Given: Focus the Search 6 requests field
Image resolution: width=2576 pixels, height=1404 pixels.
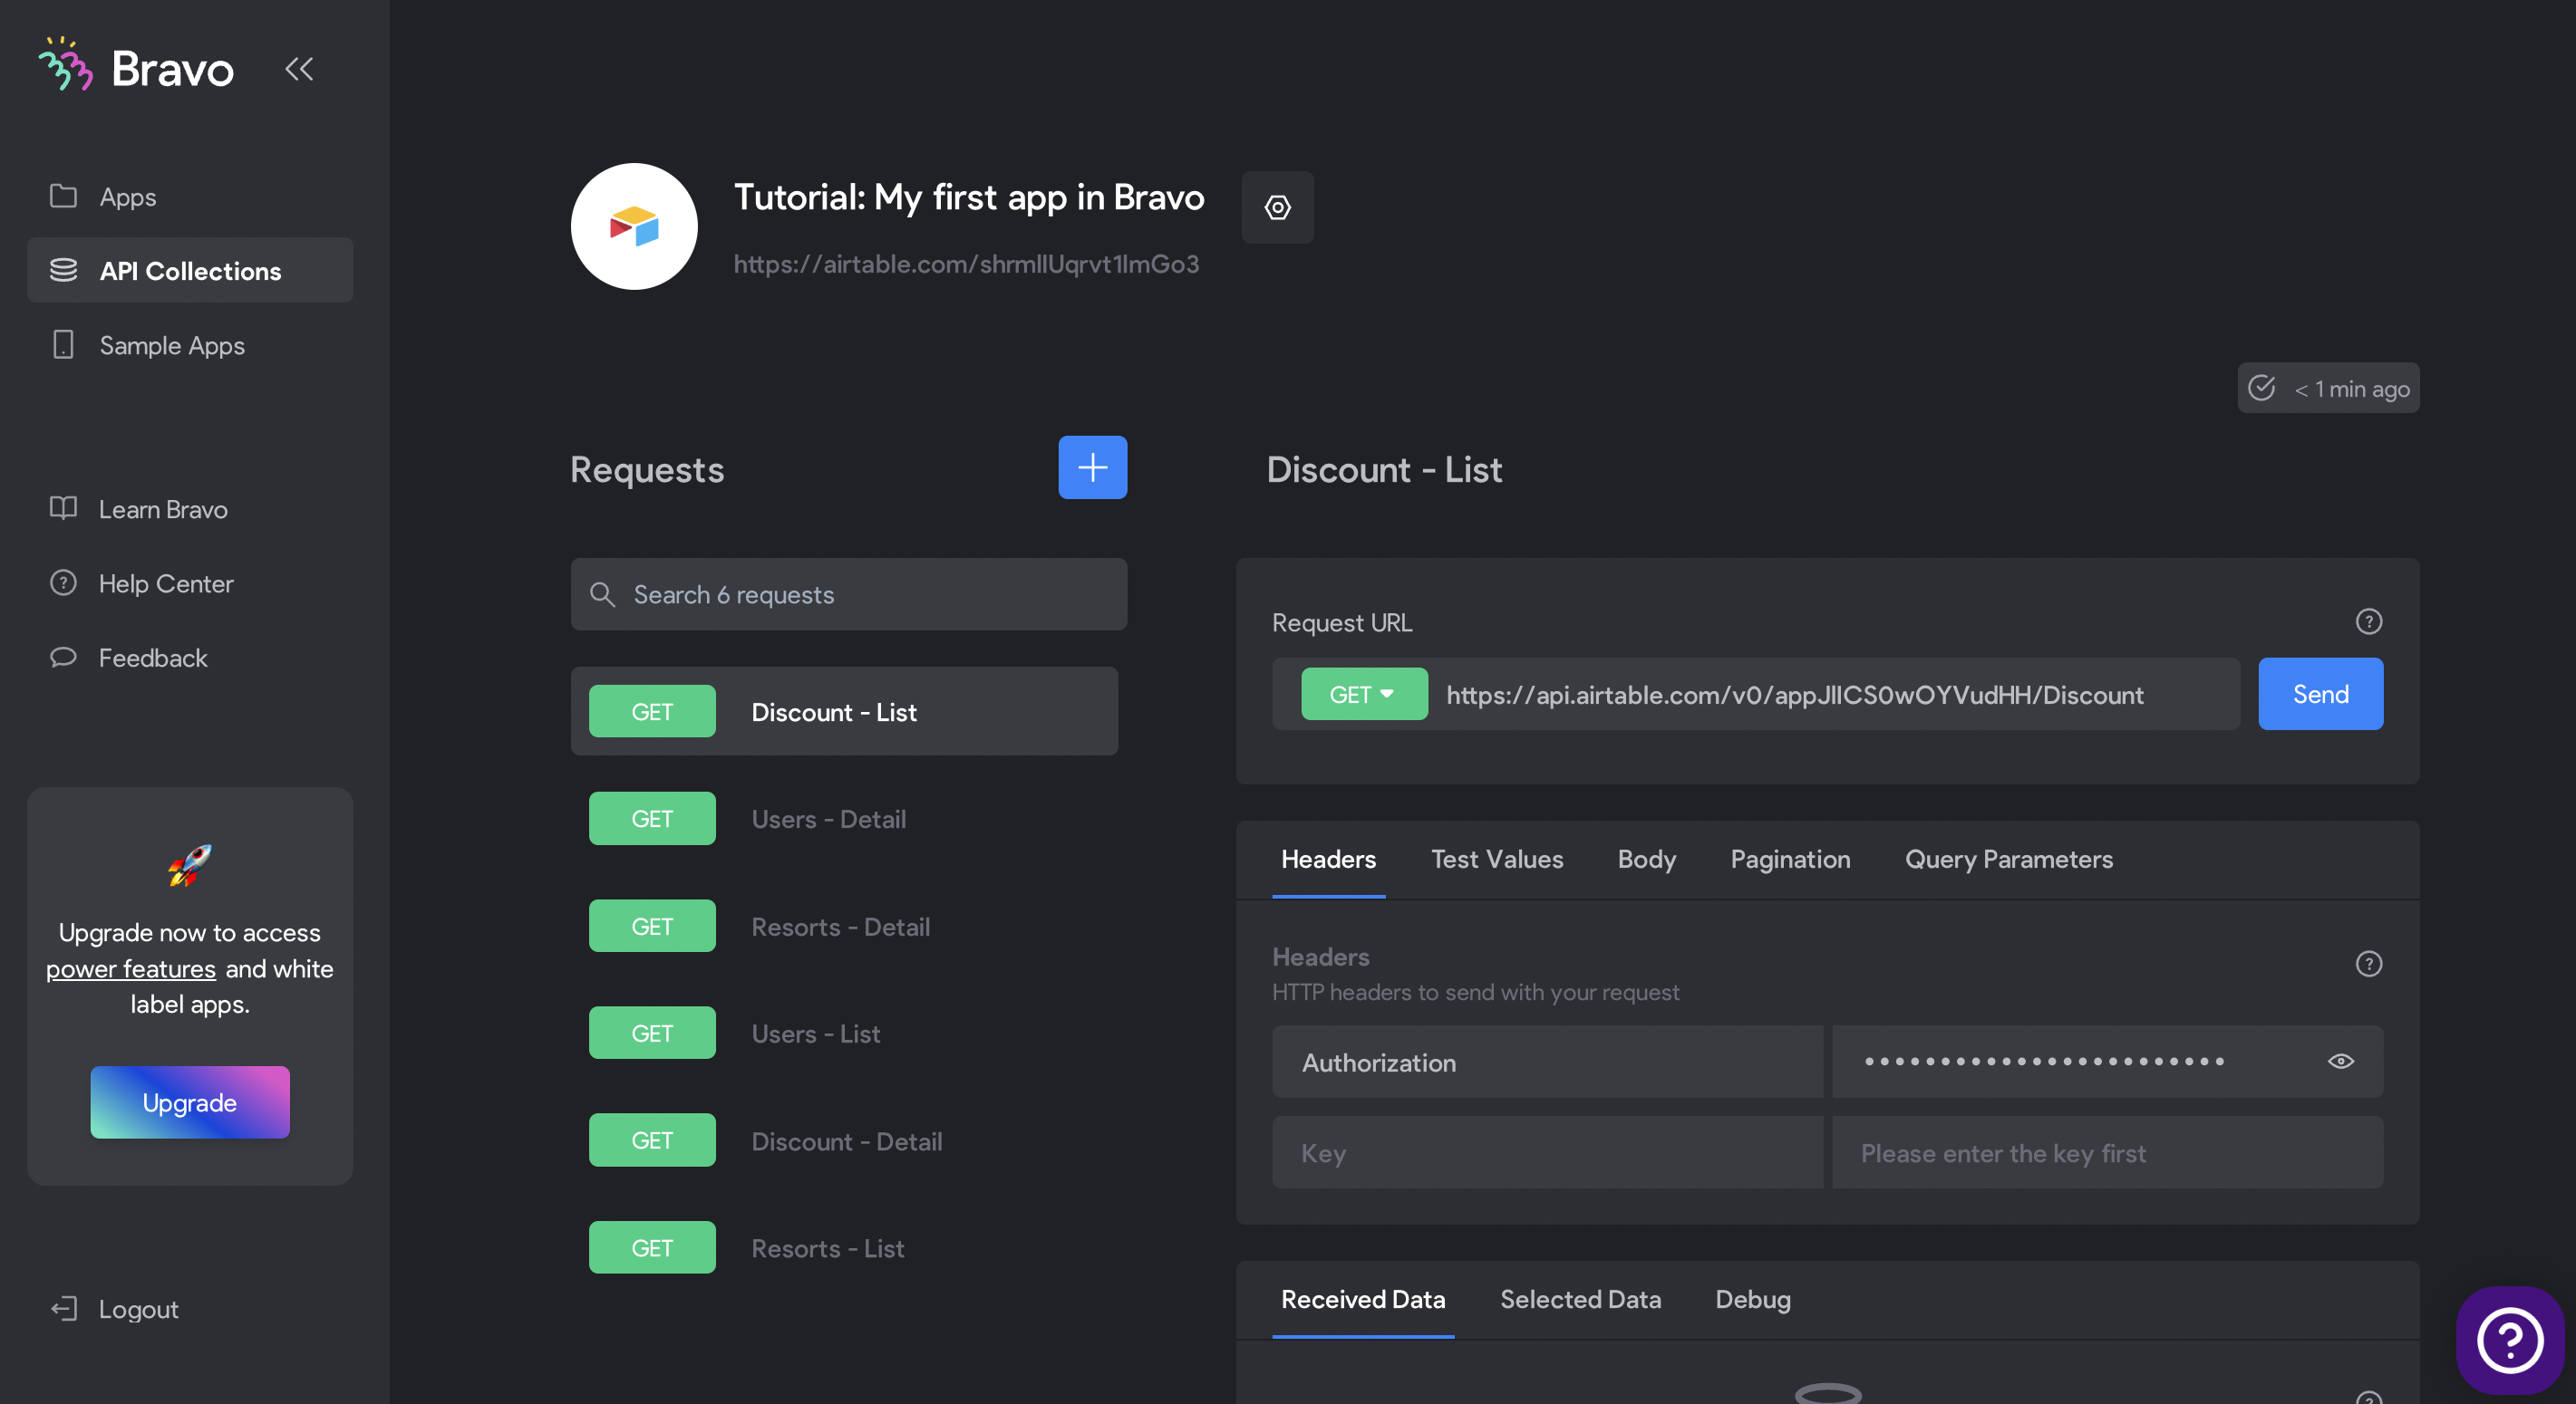Looking at the screenshot, I should [849, 594].
